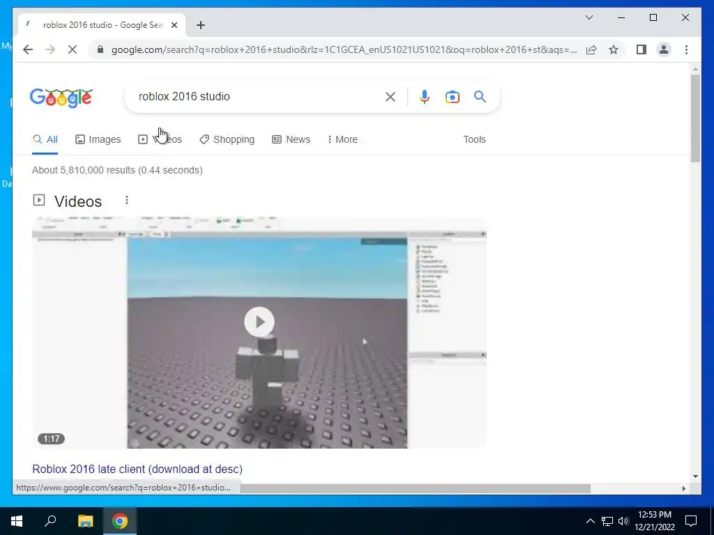
Task: Open Chrome three-dot menu
Action: (x=686, y=49)
